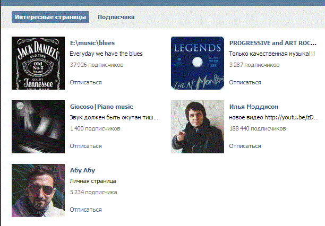Open Абу Абу's profile picture
325x226 pixels.
pos(38,190)
